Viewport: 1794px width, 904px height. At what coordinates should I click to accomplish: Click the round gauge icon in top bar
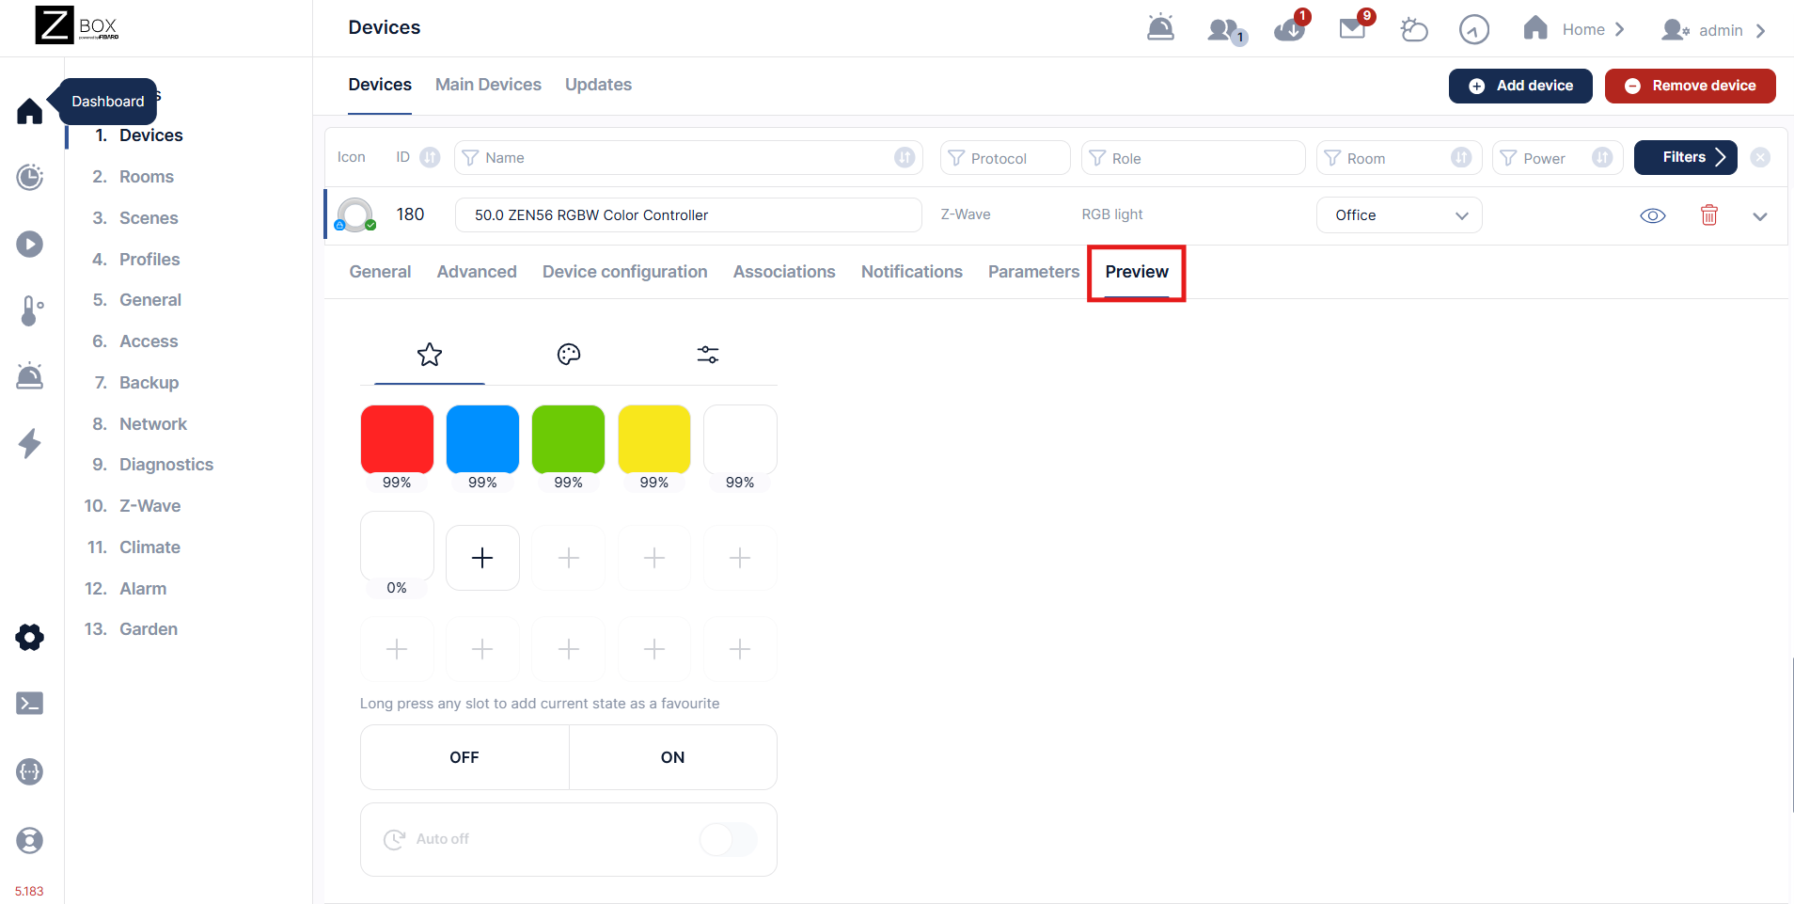[x=1473, y=30]
